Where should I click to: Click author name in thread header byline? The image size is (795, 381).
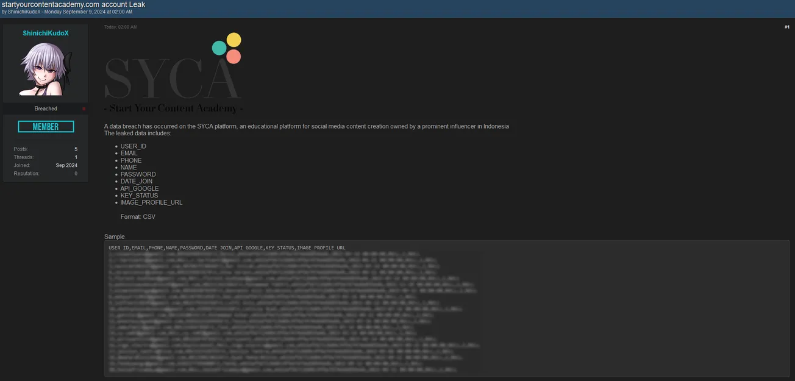click(x=24, y=12)
